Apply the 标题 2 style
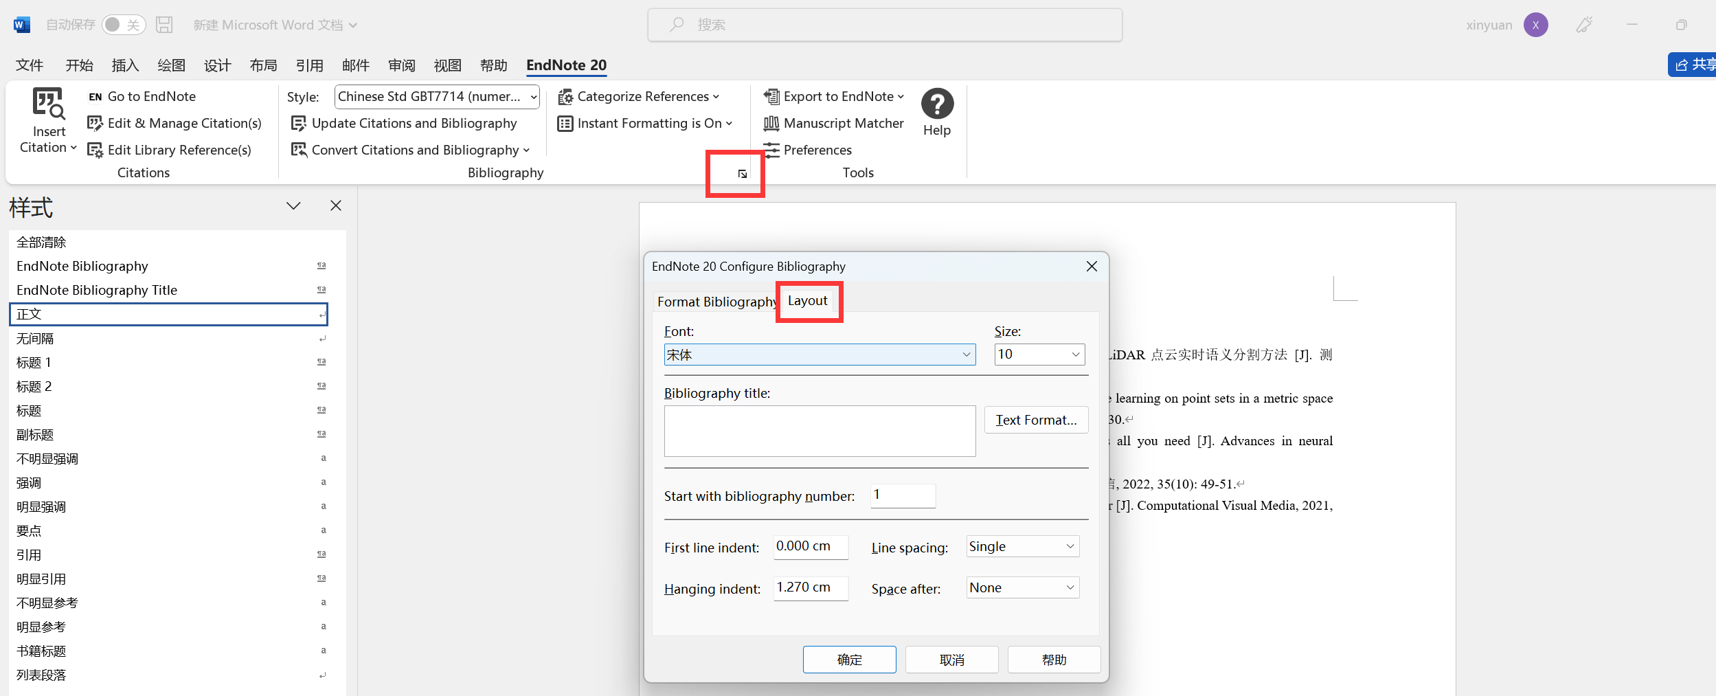 tap(168, 387)
